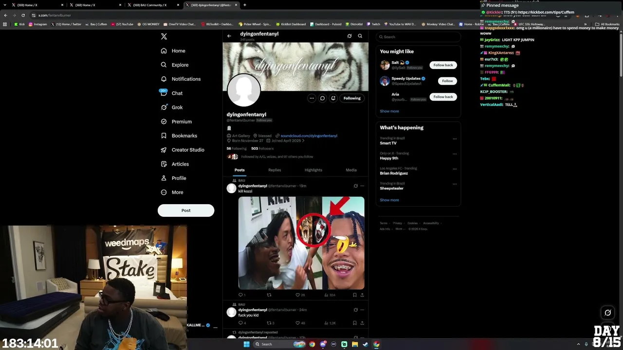Image resolution: width=623 pixels, height=350 pixels.
Task: Message dyingonfentanyl via the chat bubble icon
Action: pyautogui.click(x=322, y=98)
